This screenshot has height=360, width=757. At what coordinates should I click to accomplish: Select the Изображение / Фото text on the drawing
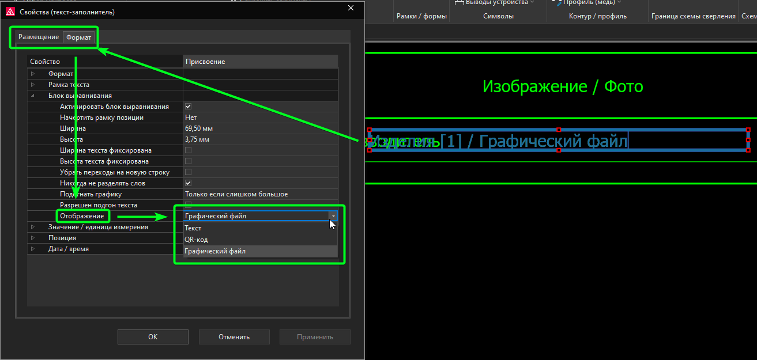(x=563, y=86)
